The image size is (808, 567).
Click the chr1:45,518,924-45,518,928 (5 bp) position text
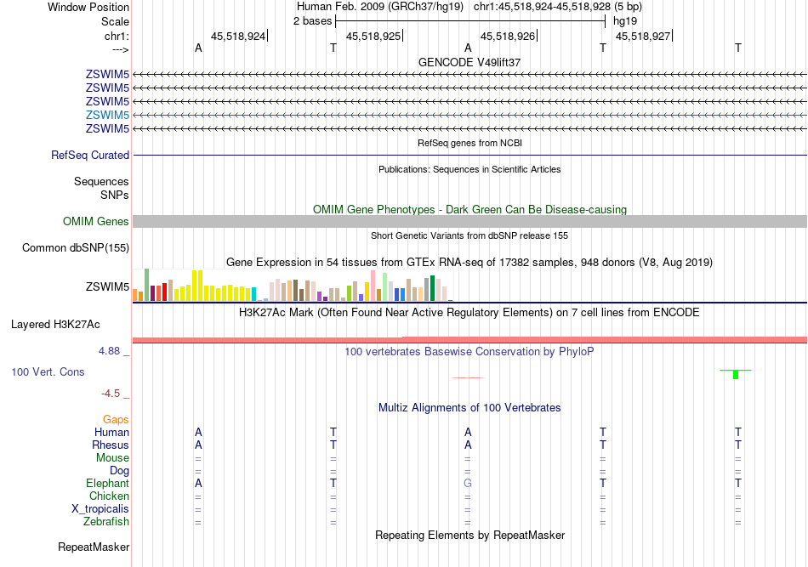[558, 7]
